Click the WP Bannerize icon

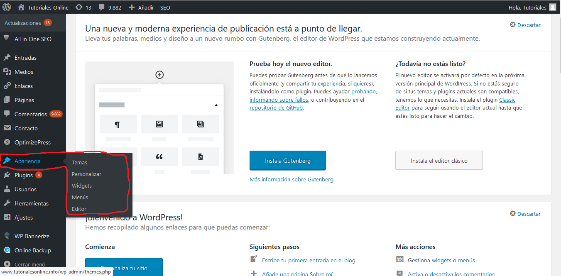(x=7, y=236)
